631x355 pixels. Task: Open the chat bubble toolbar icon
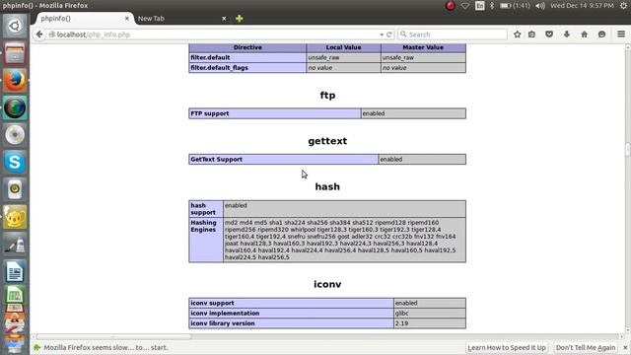point(601,35)
